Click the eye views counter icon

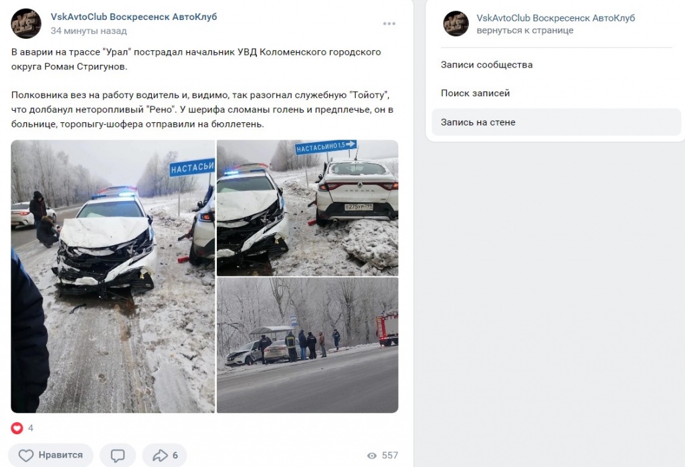click(x=372, y=456)
